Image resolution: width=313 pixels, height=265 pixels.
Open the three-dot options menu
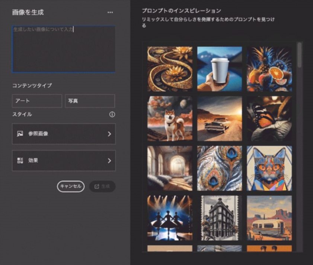(x=110, y=12)
